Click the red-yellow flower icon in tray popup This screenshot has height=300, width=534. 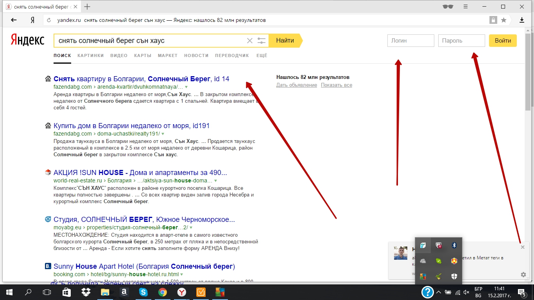(x=454, y=261)
